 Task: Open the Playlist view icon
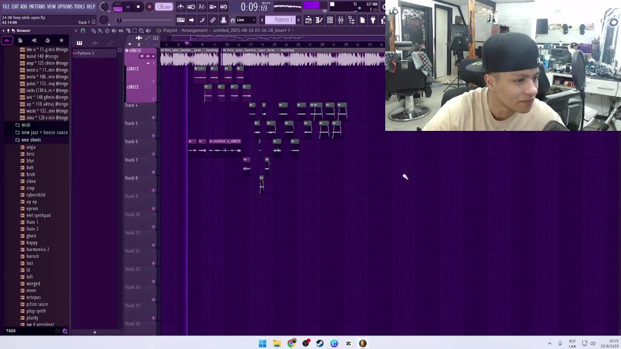309,20
